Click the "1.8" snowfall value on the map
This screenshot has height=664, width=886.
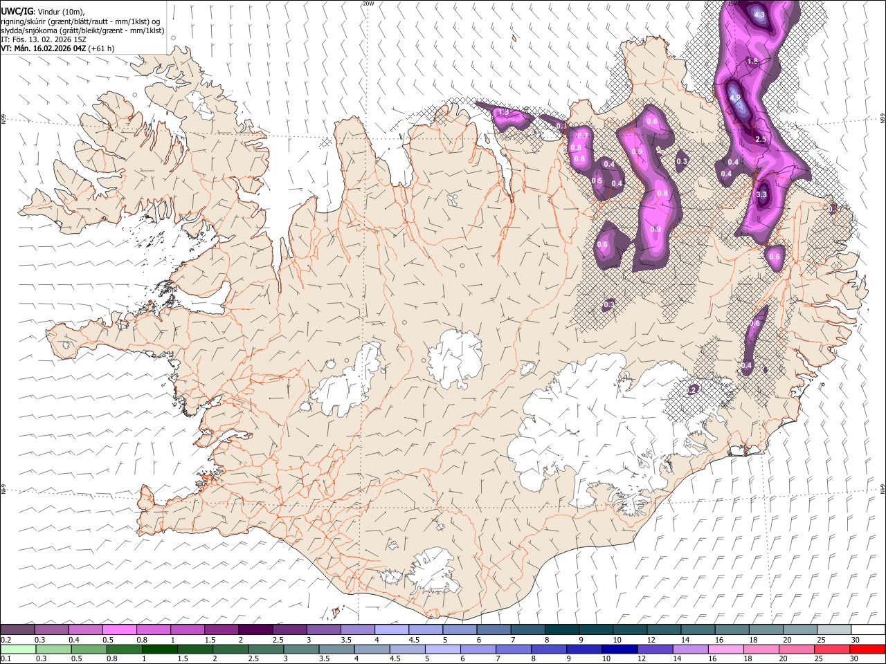pyautogui.click(x=752, y=62)
